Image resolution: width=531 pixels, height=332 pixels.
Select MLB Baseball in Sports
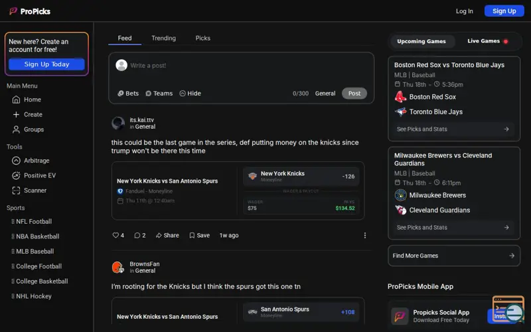[x=33, y=252]
